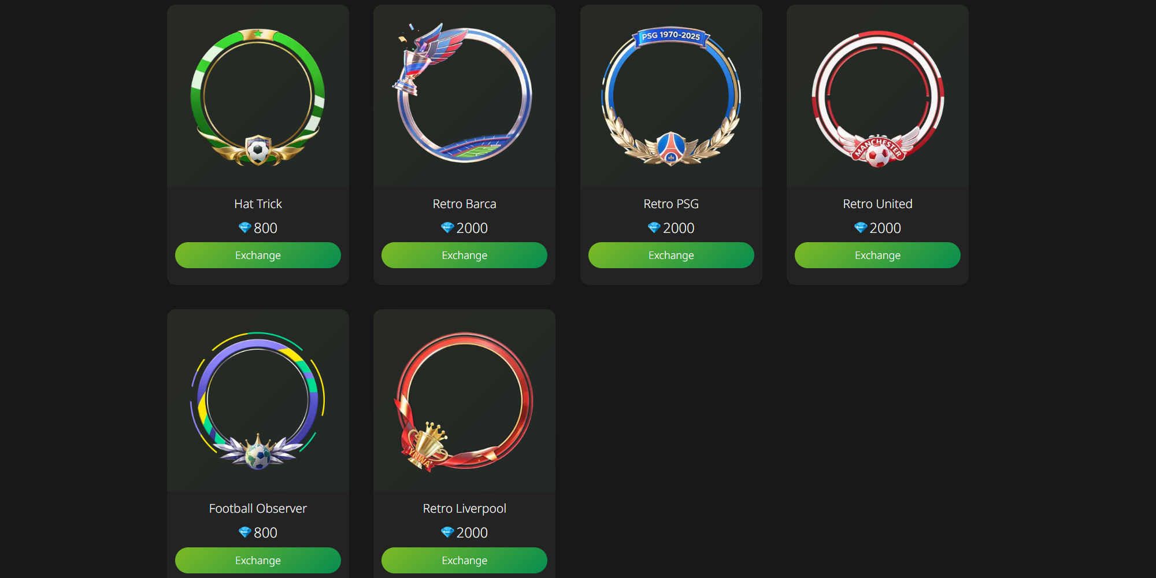Click the diamond icon beside Hat Trick's 800 price

tap(245, 228)
